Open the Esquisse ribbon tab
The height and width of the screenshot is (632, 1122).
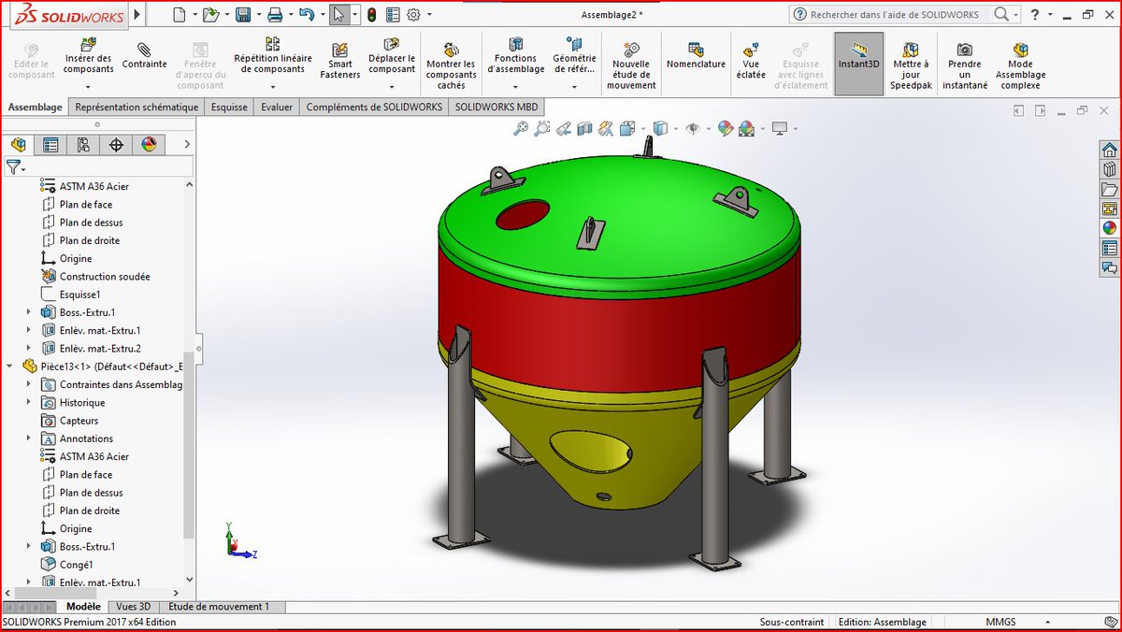[229, 108]
